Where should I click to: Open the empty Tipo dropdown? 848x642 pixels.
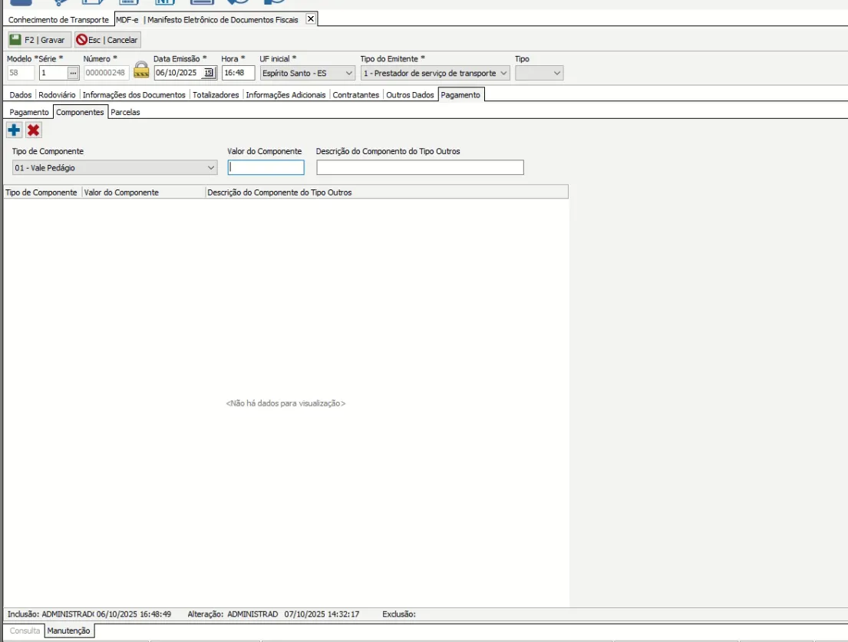(557, 74)
